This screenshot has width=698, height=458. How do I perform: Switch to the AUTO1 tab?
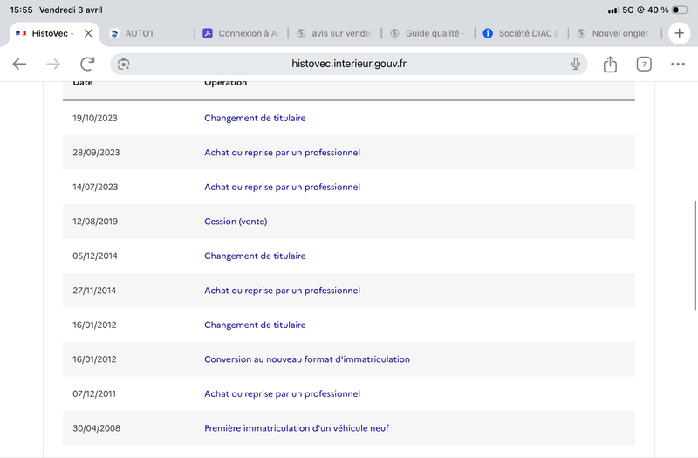point(147,33)
